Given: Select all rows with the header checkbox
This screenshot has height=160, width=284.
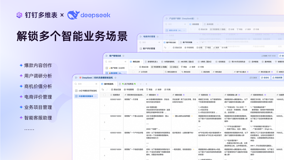Looking at the screenshot, I should coord(104,95).
